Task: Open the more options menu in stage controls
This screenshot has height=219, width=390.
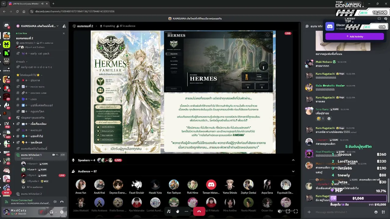Action: pyautogui.click(x=186, y=211)
